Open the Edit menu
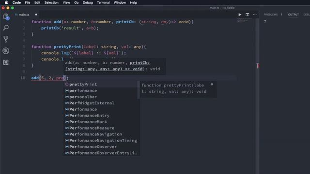 pyautogui.click(x=37, y=2)
